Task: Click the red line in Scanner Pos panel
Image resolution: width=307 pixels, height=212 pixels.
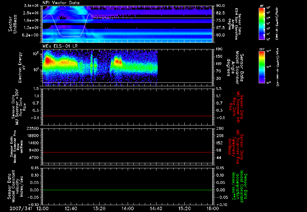Action: pyautogui.click(x=127, y=152)
